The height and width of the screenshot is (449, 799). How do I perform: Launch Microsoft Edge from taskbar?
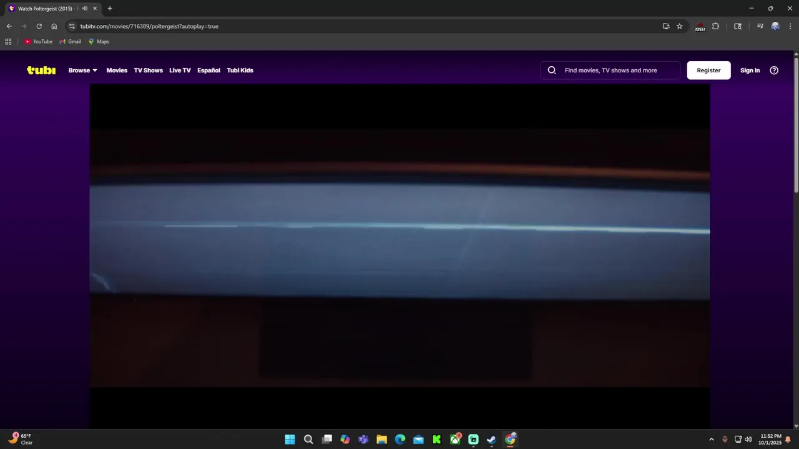point(400,440)
